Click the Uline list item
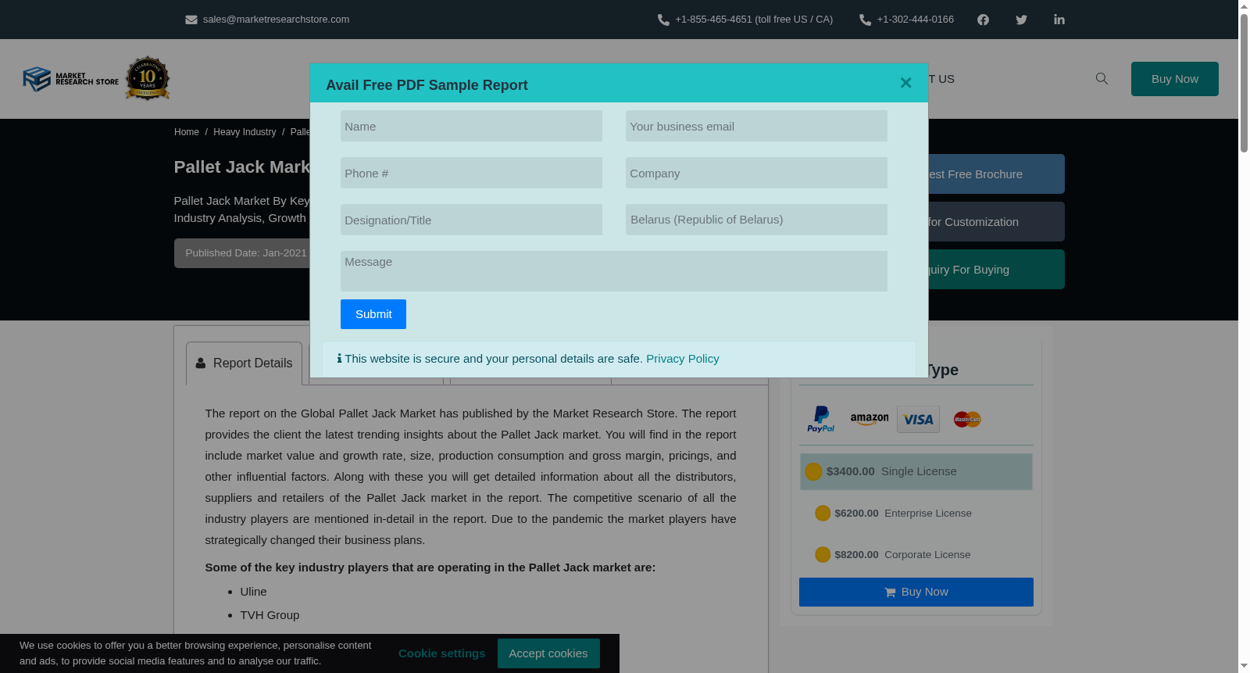The image size is (1250, 673). (x=253, y=592)
